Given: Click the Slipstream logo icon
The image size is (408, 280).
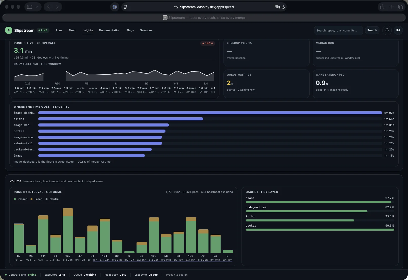Looking at the screenshot, I should coord(9,30).
